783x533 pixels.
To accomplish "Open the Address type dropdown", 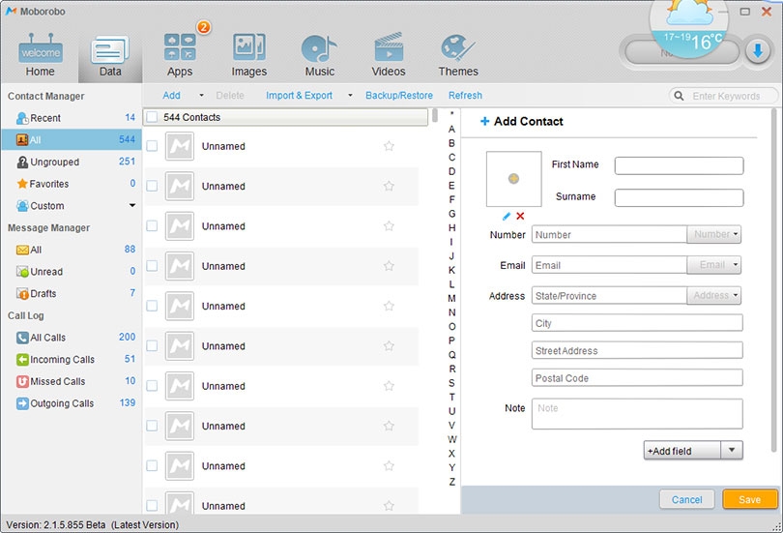I will [714, 296].
